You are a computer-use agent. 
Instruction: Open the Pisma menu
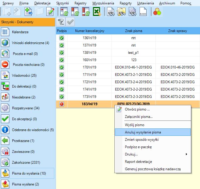point(24,3)
